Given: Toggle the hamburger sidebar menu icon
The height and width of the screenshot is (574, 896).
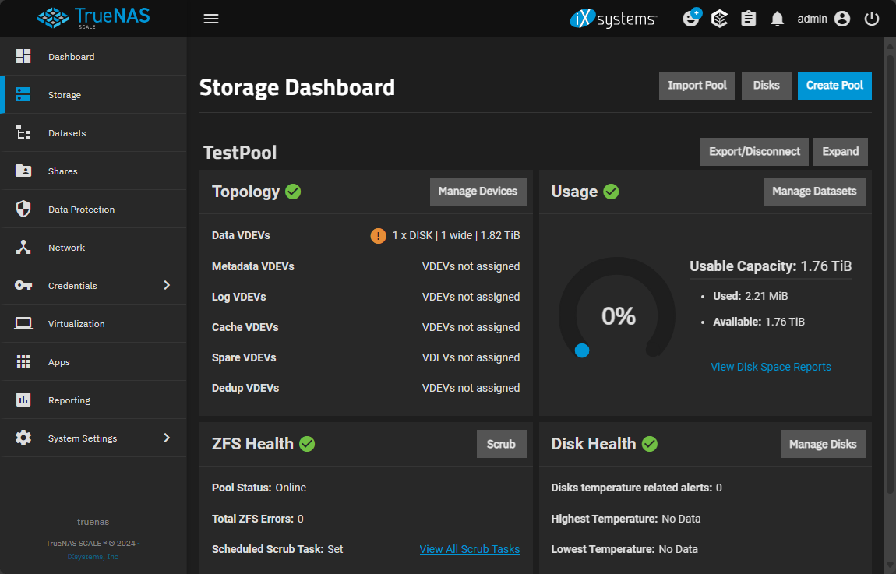Looking at the screenshot, I should pos(211,19).
